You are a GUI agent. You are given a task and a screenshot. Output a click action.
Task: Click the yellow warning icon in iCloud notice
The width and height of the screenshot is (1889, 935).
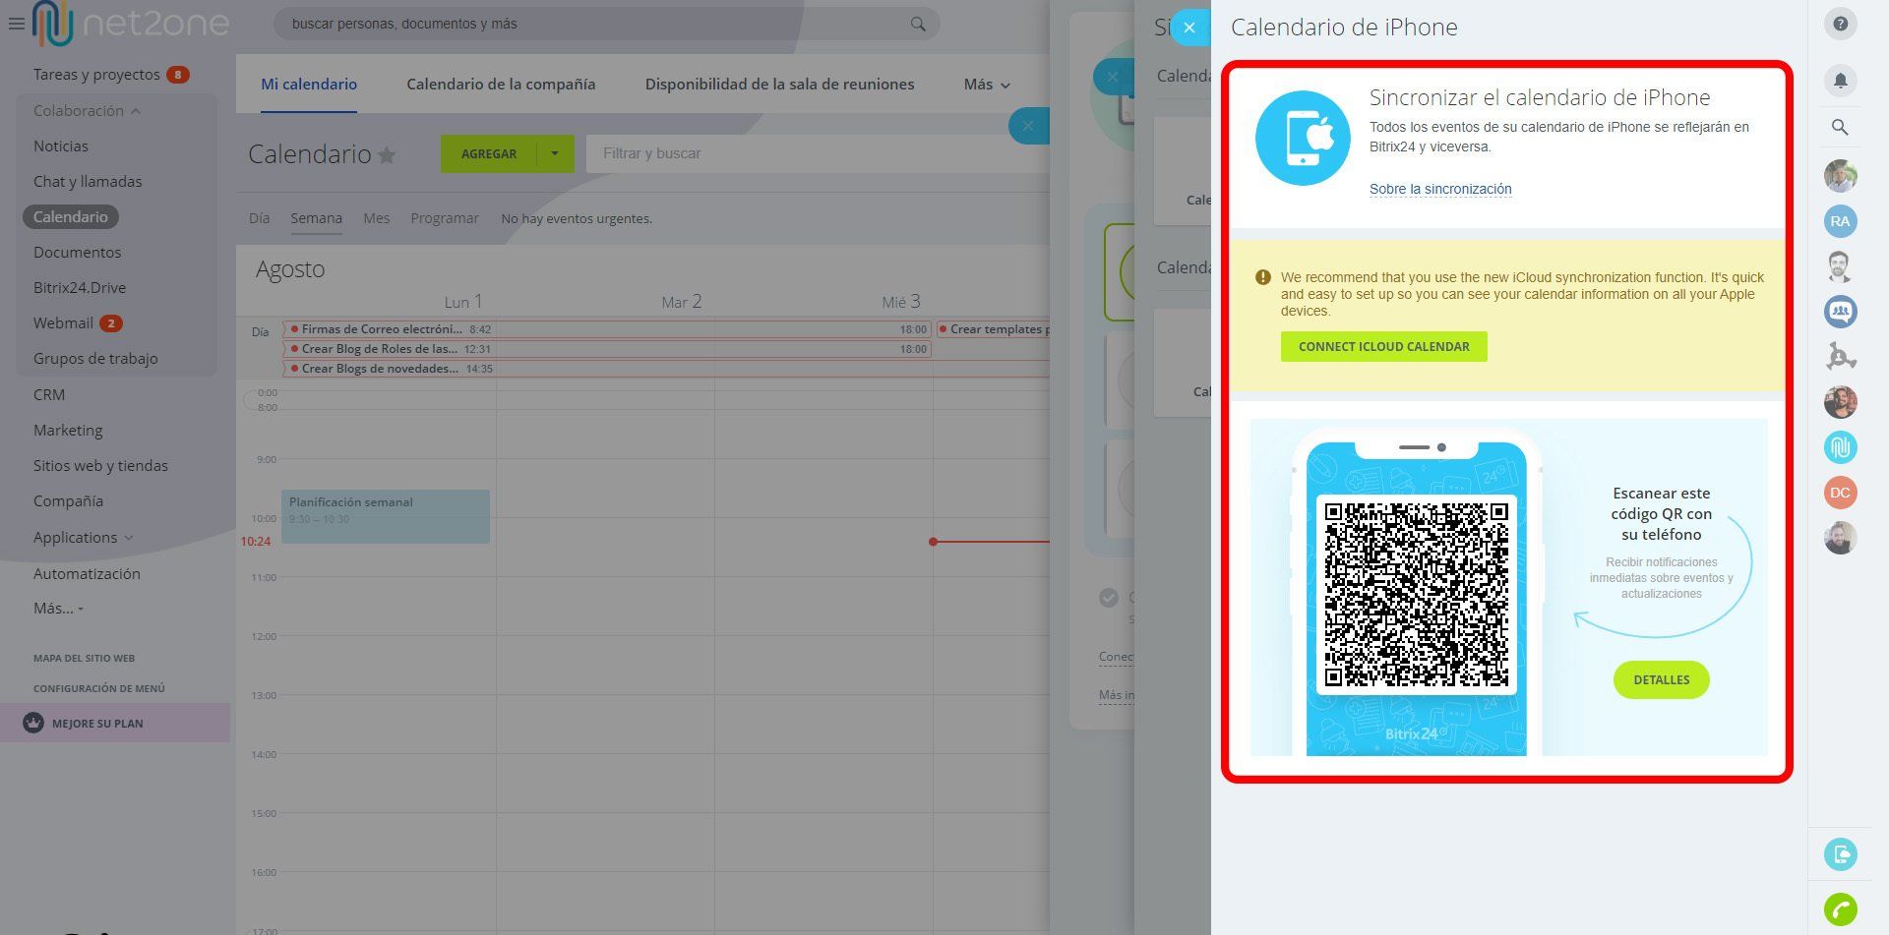pos(1263,277)
